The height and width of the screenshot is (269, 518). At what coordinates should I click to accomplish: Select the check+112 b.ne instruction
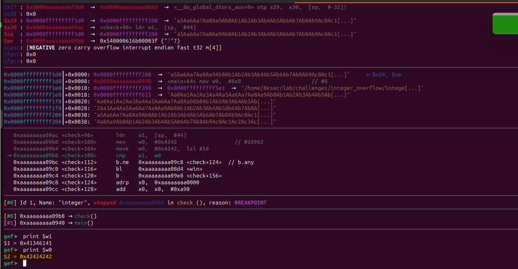(134, 163)
